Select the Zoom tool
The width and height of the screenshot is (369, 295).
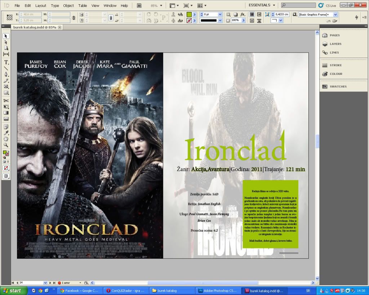6,145
